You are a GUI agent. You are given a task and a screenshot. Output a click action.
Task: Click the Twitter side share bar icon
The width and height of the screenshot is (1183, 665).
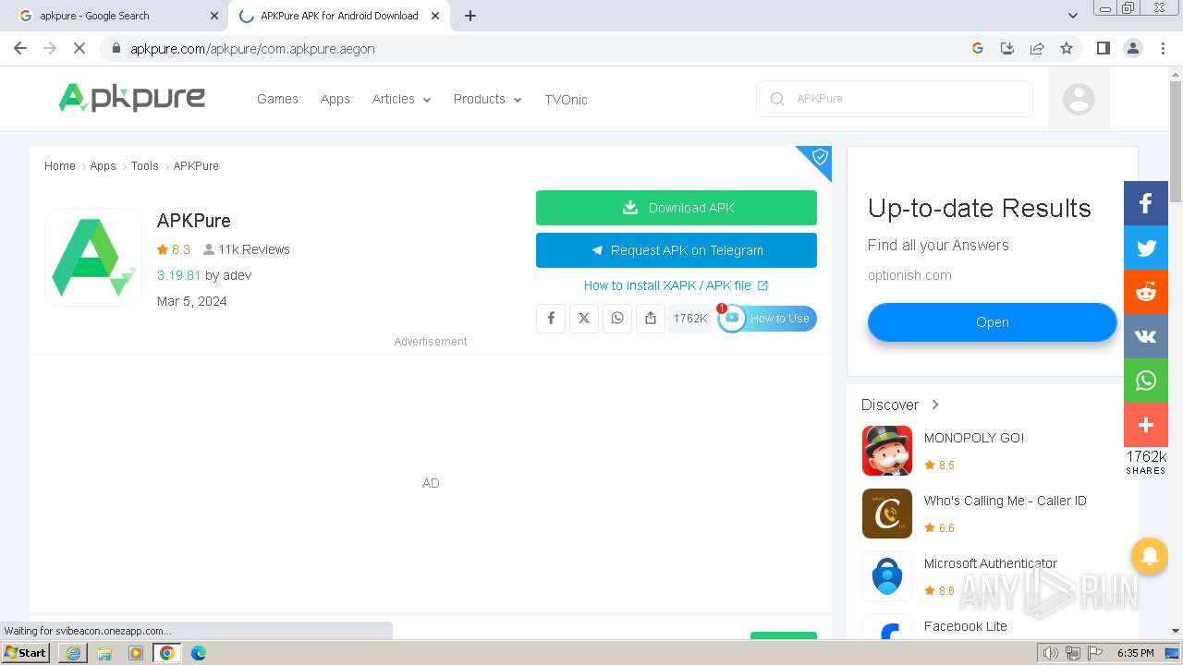pos(1146,248)
